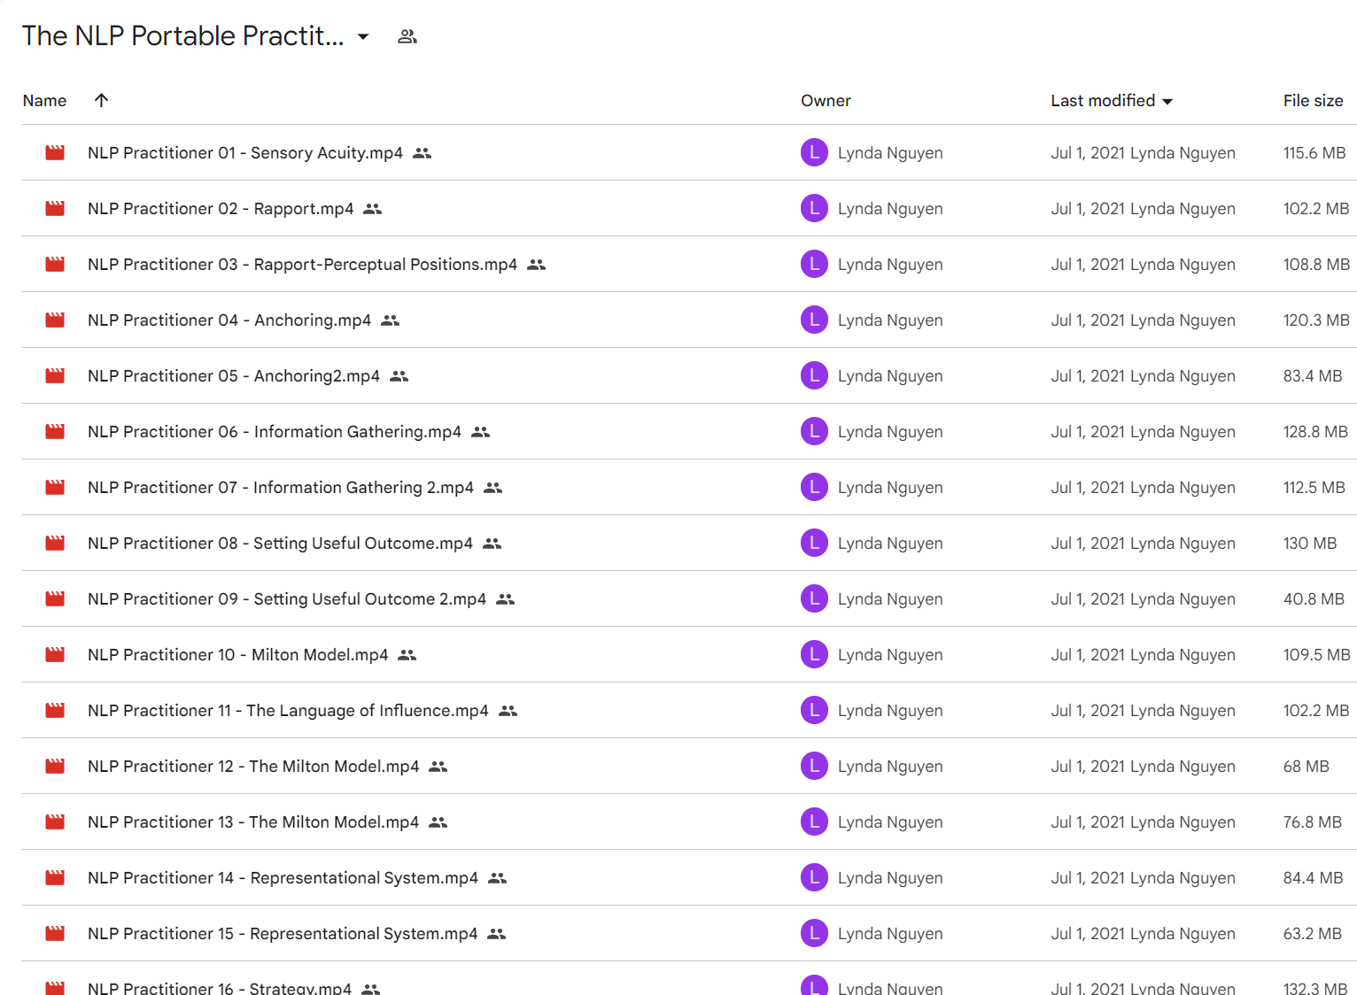This screenshot has width=1357, height=995.
Task: Click Lynda Nguyen avatar in Sensory Acuity row
Action: click(814, 152)
